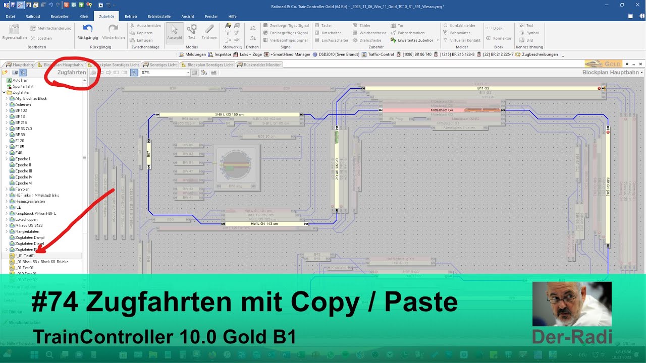Open the Railroad ribbon tab
646x363 pixels.
33,16
